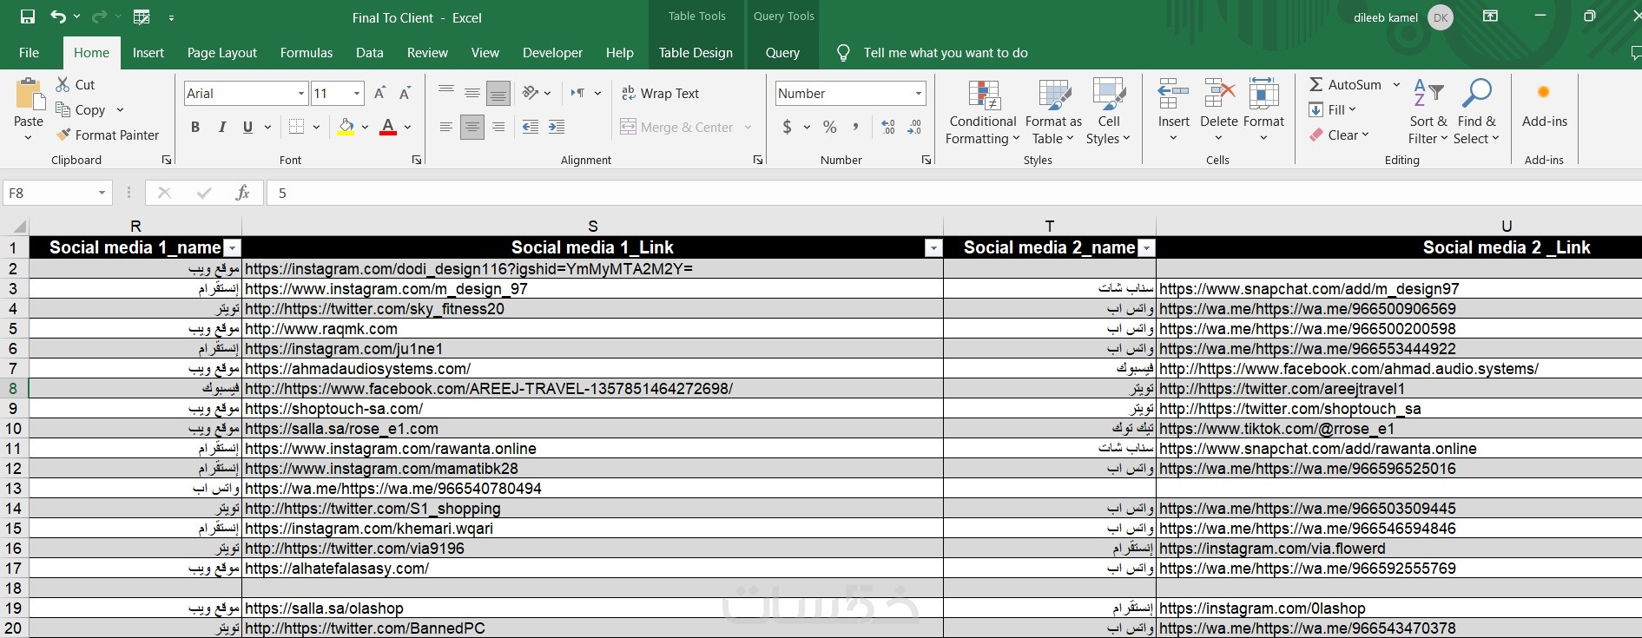Set Align Right for cell
Screen dimensions: 1642x638
coord(498,127)
